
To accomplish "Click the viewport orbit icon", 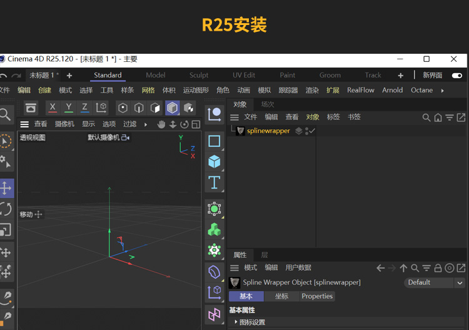I will (x=184, y=124).
